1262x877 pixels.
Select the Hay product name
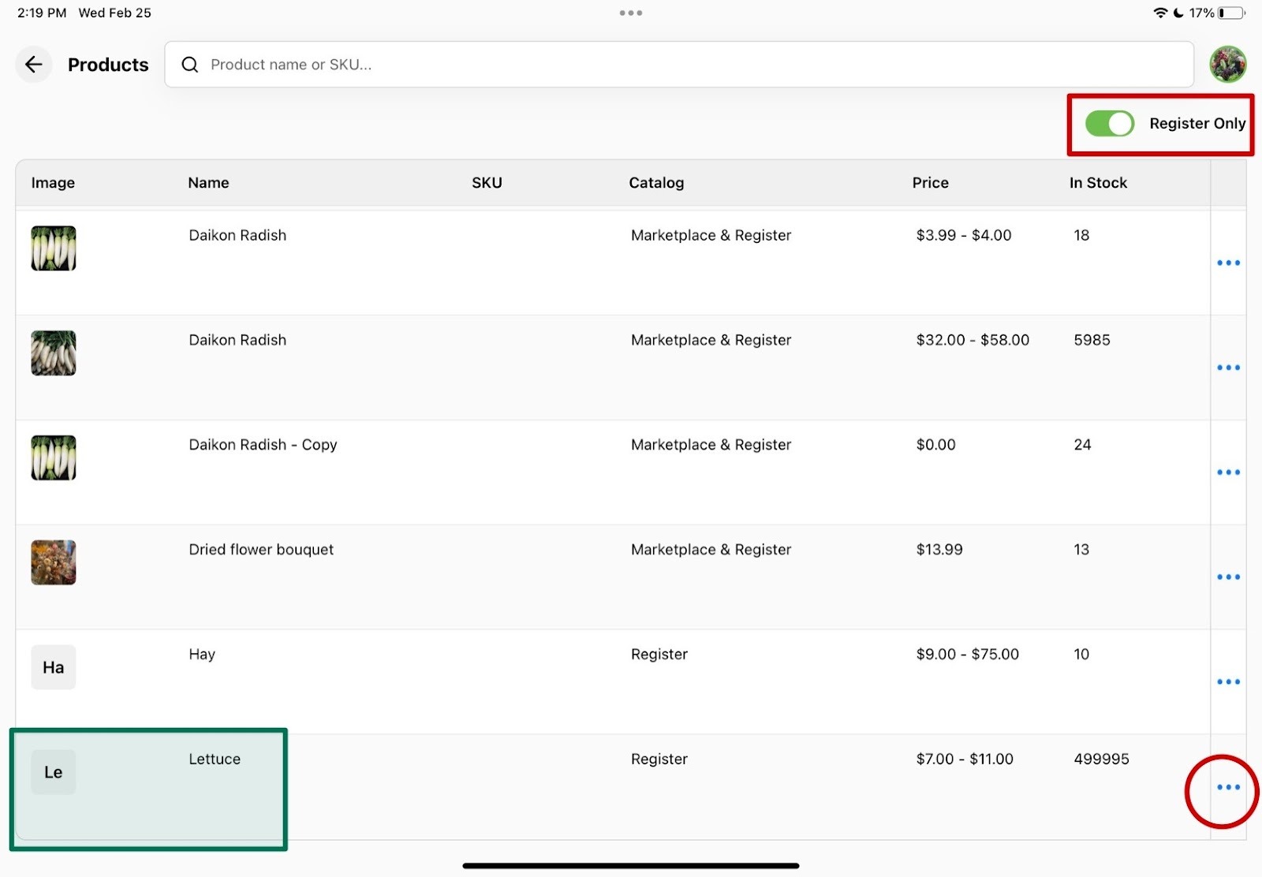(x=202, y=655)
